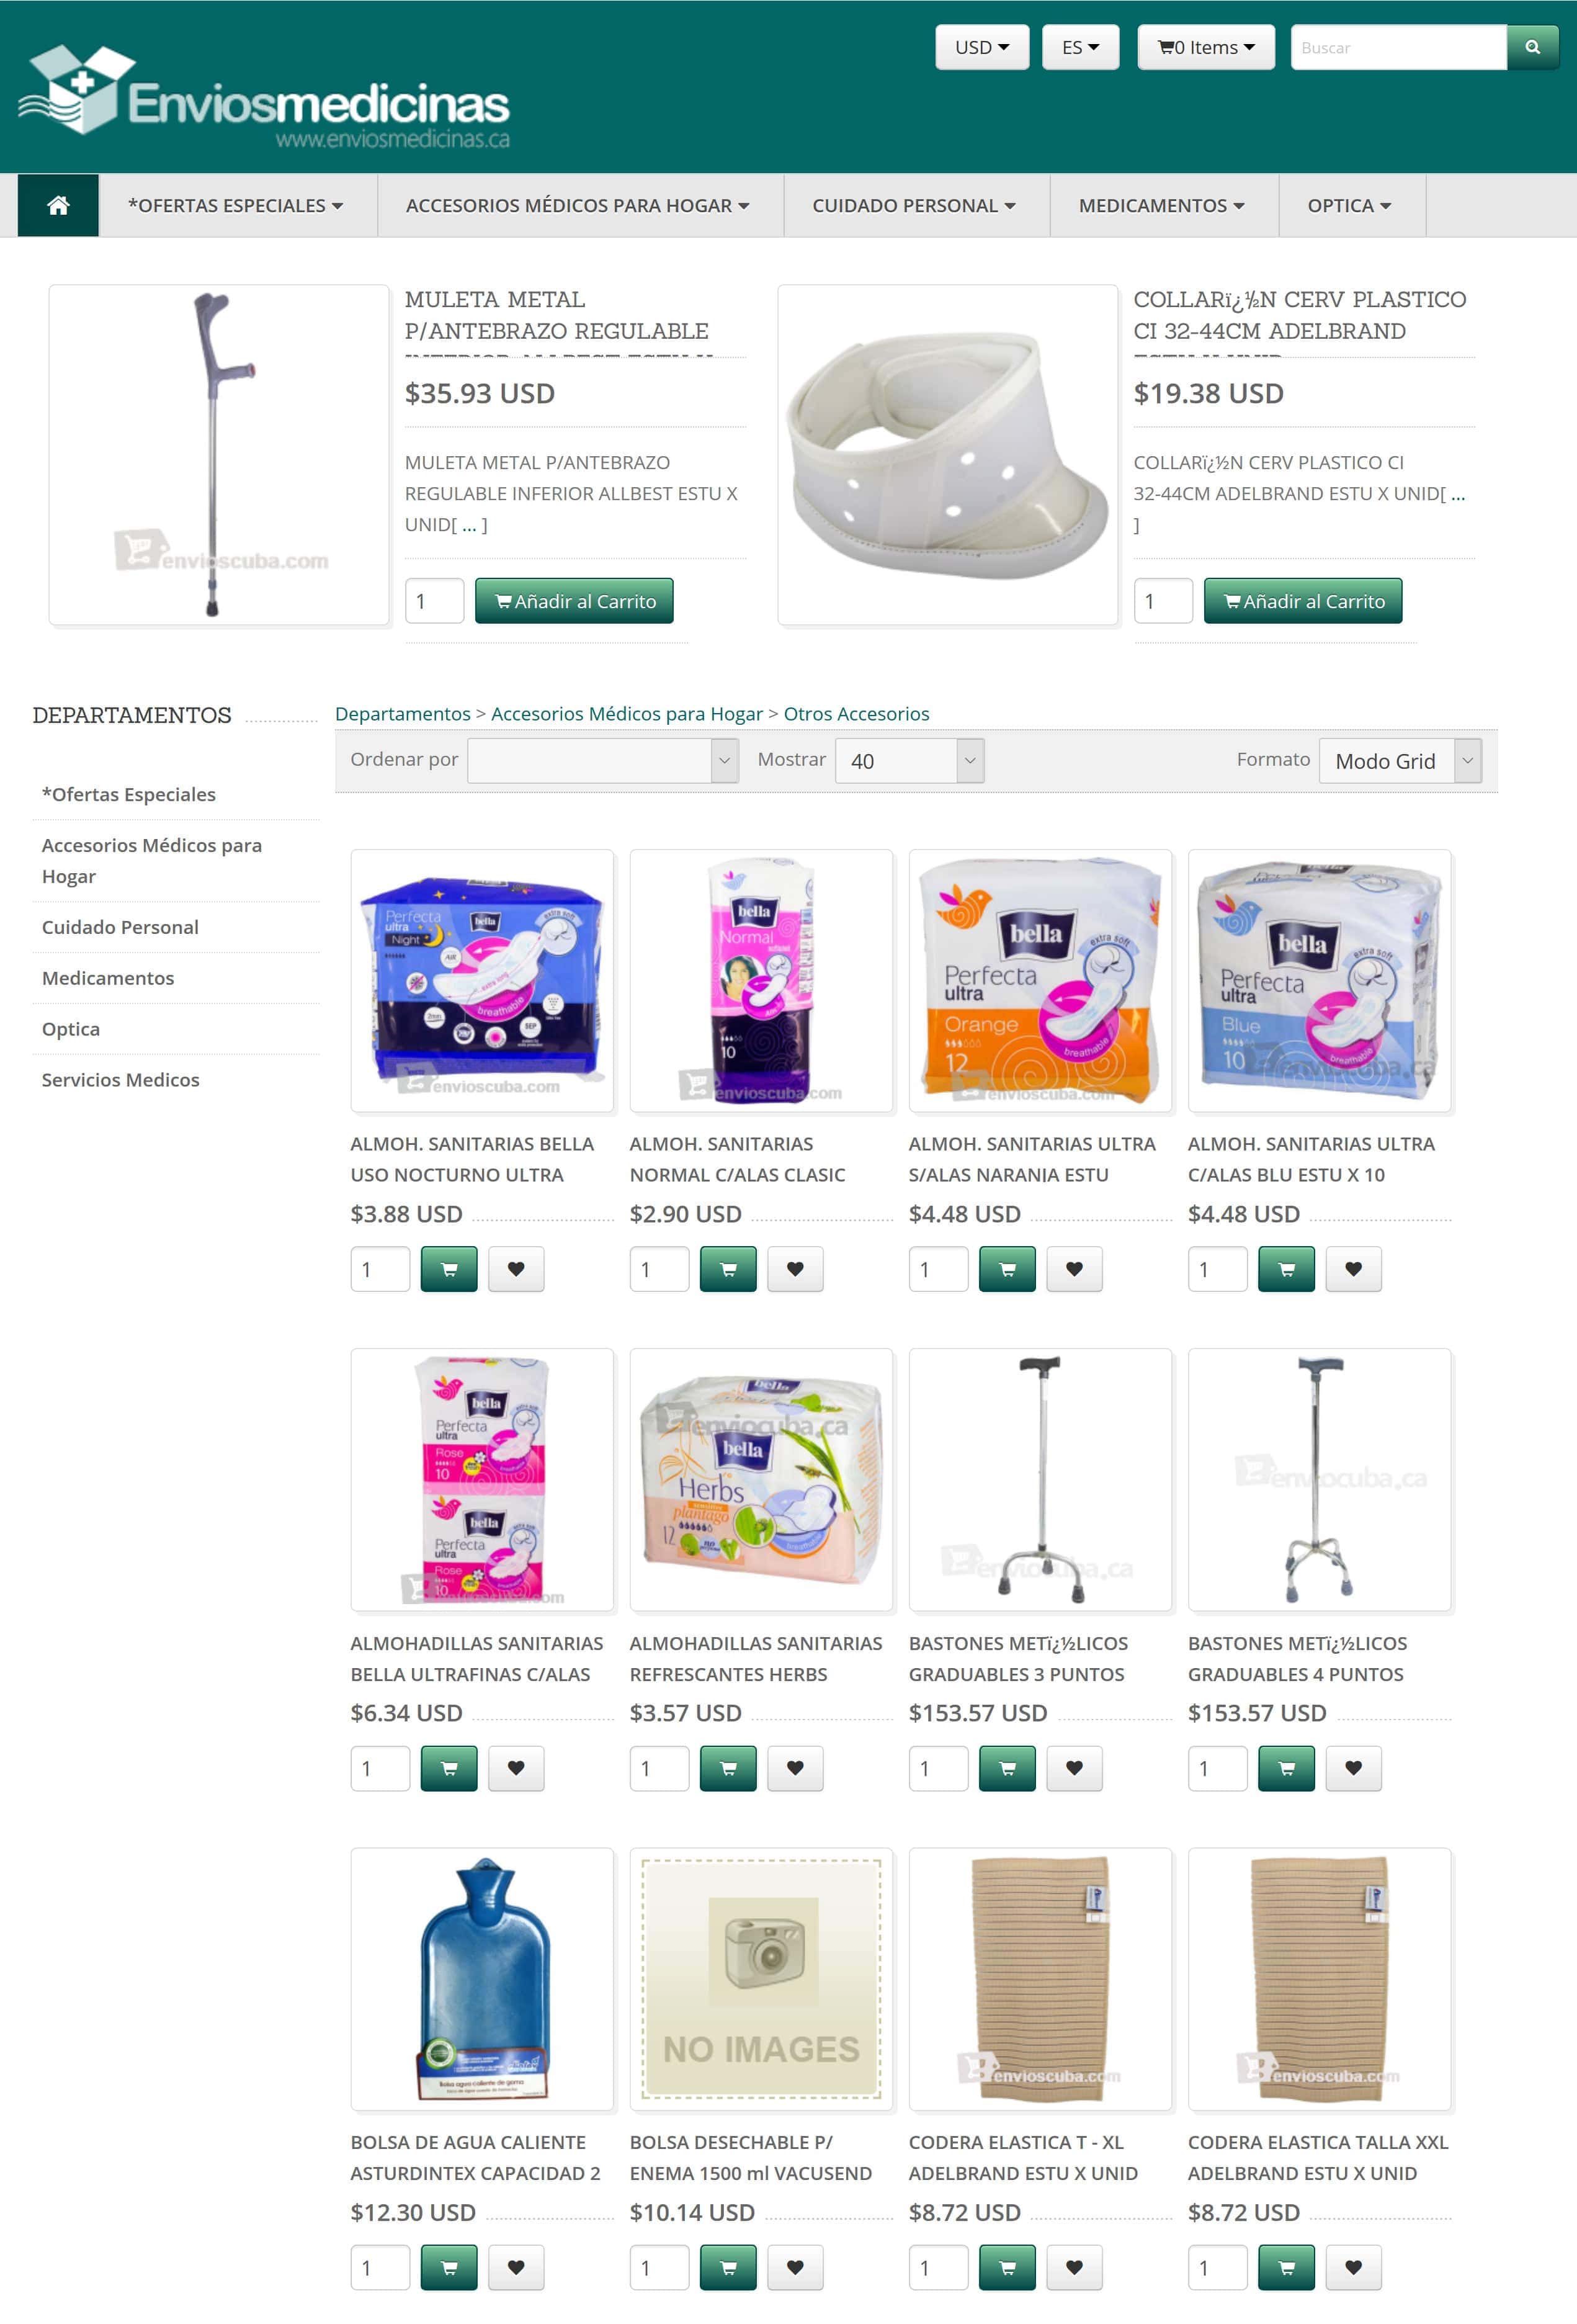Add Codera Elastica XXL to cart
The height and width of the screenshot is (2324, 1577).
pos(1286,2267)
